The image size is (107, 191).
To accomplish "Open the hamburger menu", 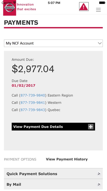I will coord(98,10).
